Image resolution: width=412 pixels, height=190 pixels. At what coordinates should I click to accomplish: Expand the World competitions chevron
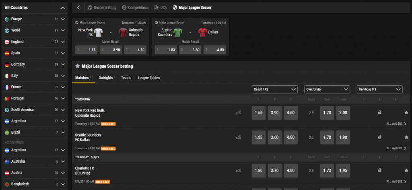click(63, 31)
